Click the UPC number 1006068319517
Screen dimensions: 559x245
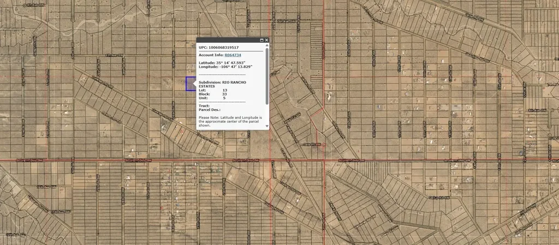(226, 47)
